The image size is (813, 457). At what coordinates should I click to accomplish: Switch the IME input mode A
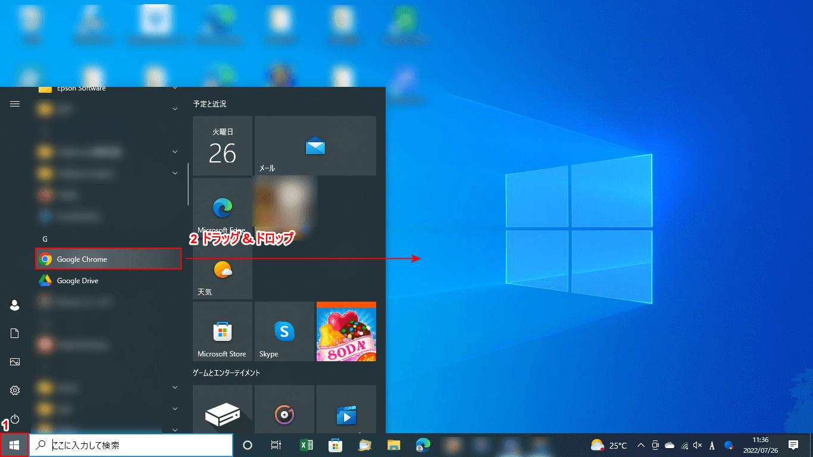[712, 445]
